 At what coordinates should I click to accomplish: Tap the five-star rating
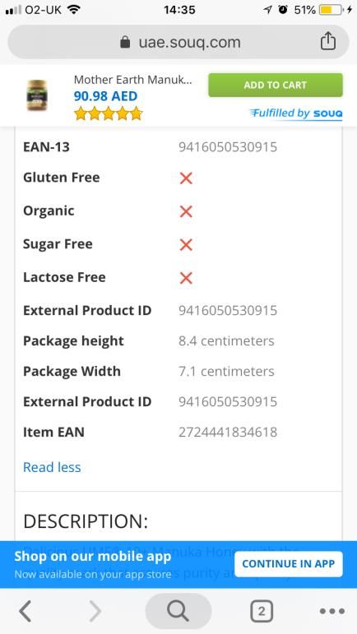[x=108, y=113]
